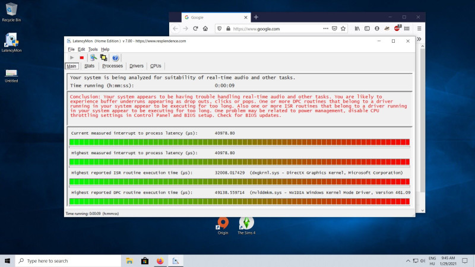Open the Windows notification center

465,260
